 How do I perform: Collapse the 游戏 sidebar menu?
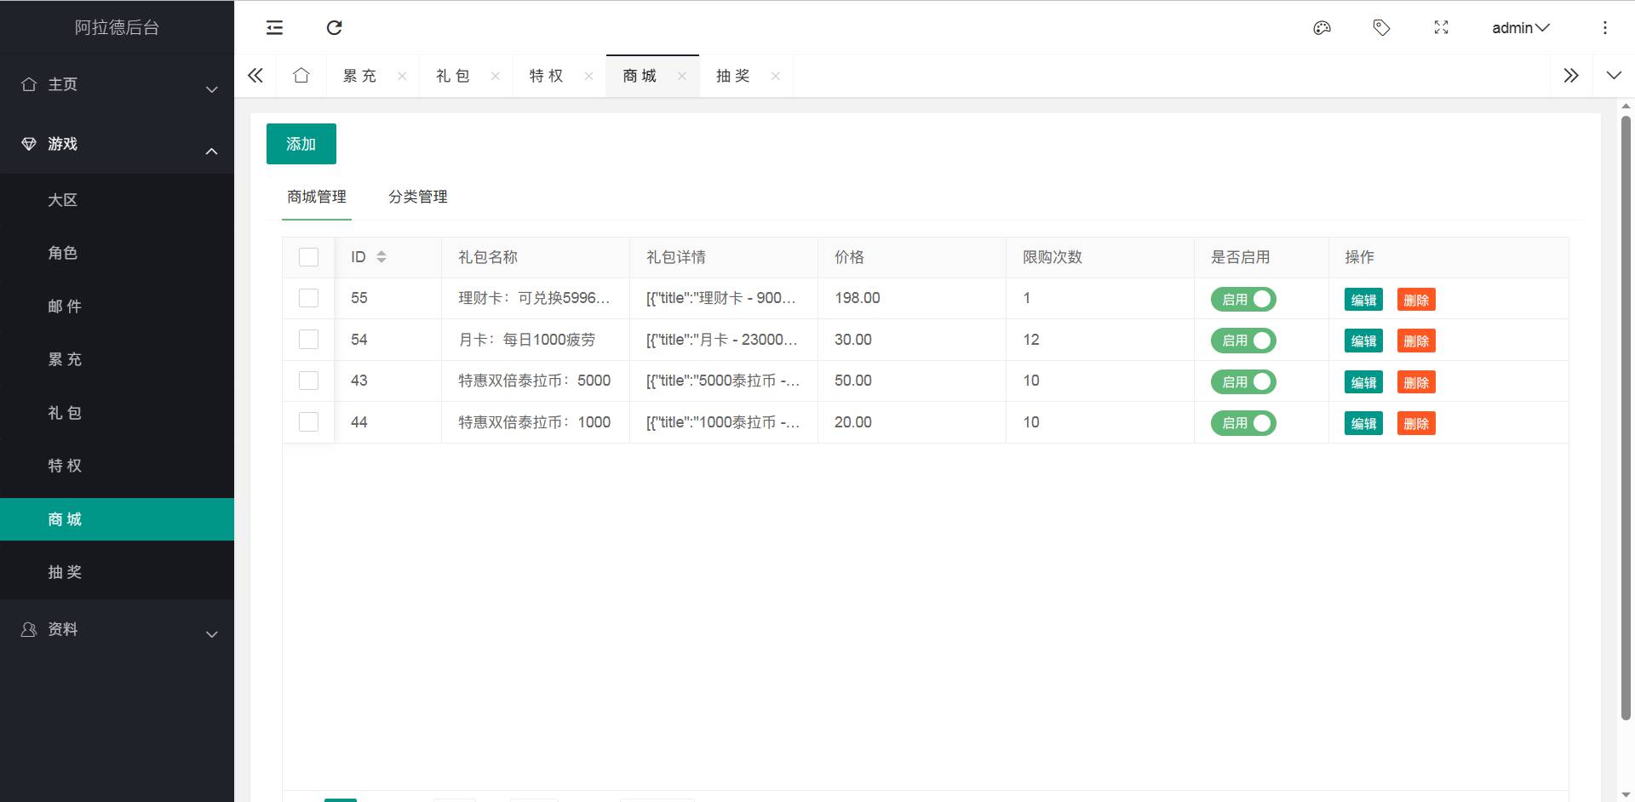point(118,144)
